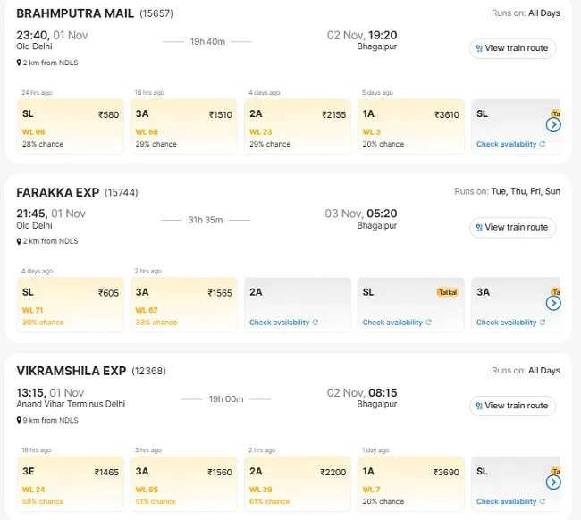The image size is (581, 520).
Task: View train route for Farakka Exp
Action: pos(512,227)
